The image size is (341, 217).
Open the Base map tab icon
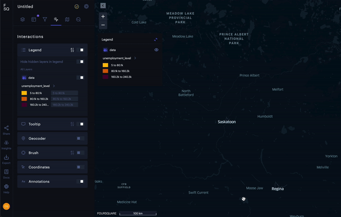[67, 19]
